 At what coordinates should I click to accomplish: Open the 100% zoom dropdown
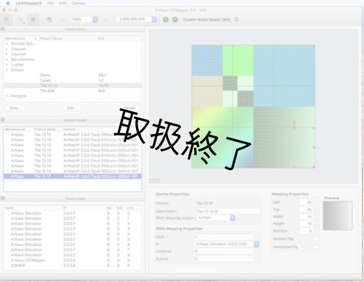pos(95,19)
